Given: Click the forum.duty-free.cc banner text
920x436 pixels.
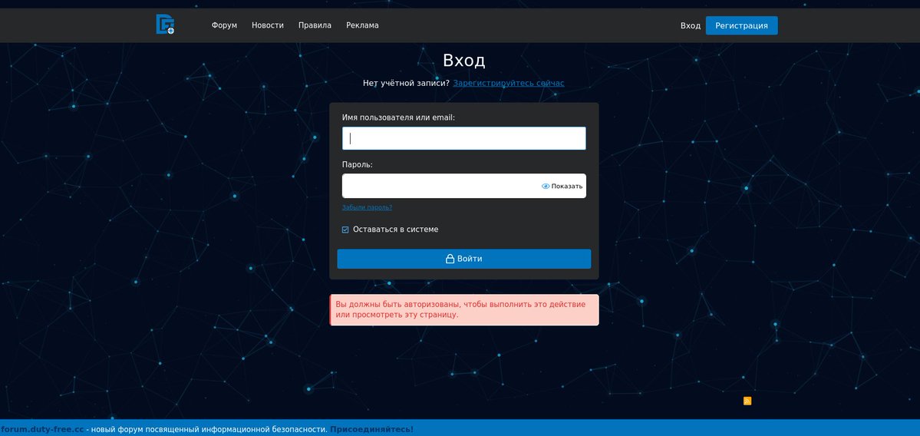Looking at the screenshot, I should tap(41, 430).
